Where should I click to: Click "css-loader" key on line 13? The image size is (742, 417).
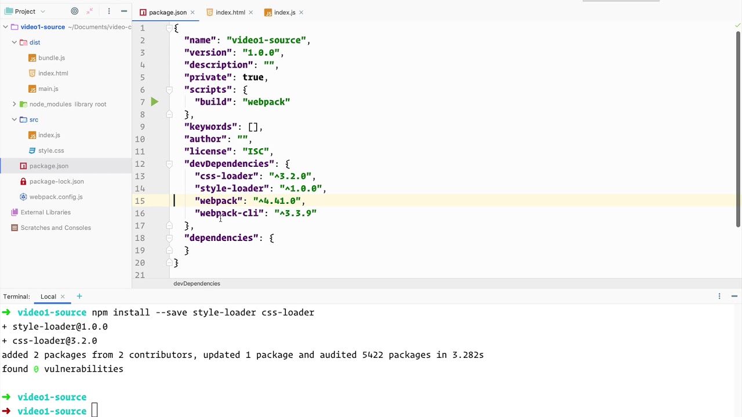coord(227,176)
